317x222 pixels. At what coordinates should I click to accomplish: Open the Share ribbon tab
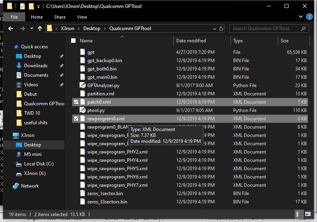60,17
